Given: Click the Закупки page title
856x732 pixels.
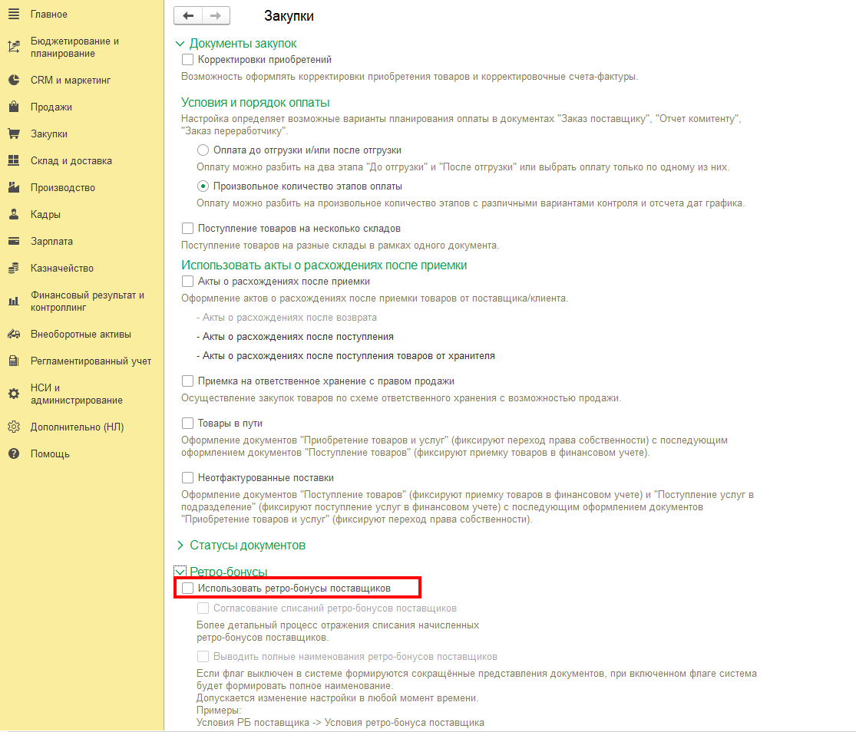Looking at the screenshot, I should click(x=289, y=16).
